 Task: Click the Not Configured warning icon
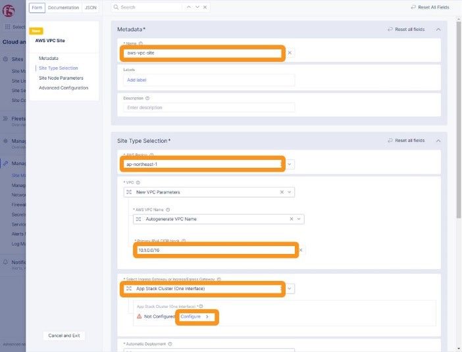tap(140, 316)
